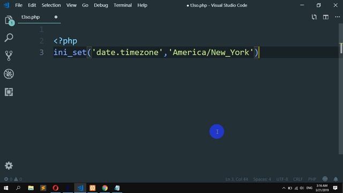The width and height of the screenshot is (343, 193).
Task: Click the Visual Studio Code taskbar icon
Action: coord(80,188)
